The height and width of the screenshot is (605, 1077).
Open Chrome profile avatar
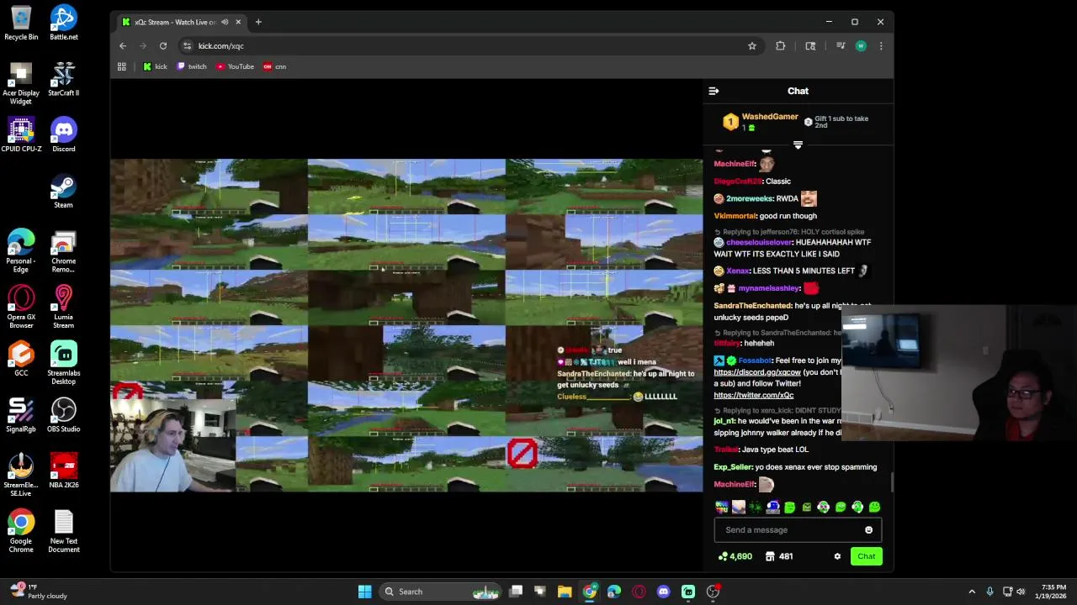(x=861, y=46)
